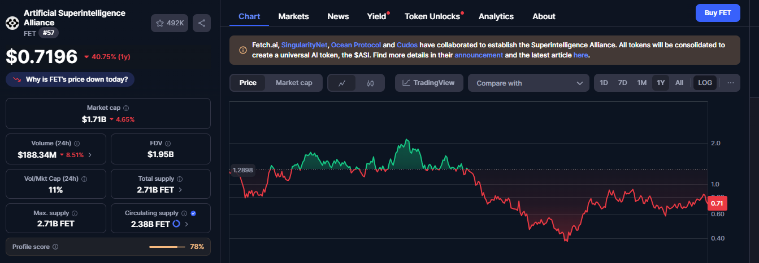Open Ocean Protocol link
The image size is (759, 263).
355,44
